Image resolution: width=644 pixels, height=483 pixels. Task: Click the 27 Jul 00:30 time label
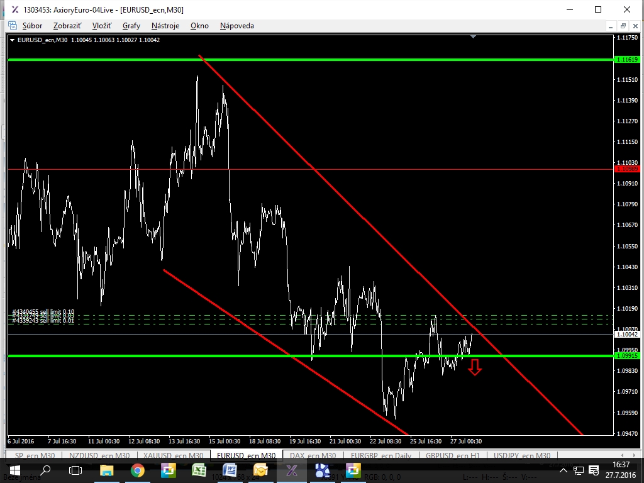coord(466,441)
